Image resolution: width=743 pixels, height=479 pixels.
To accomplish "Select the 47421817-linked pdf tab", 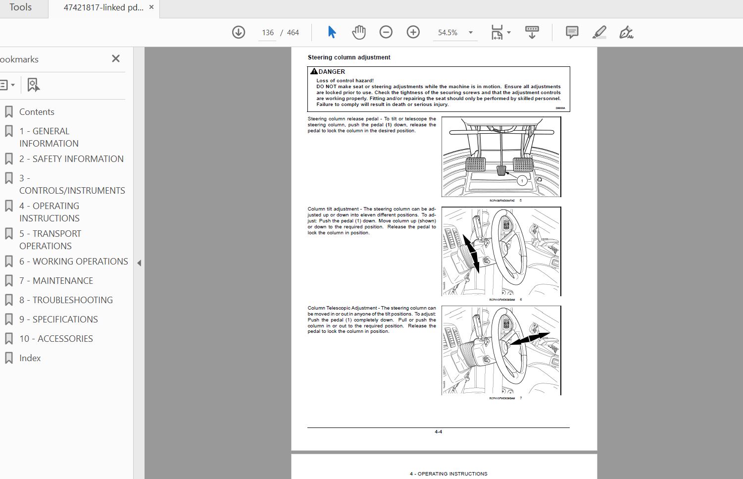I will 103,7.
